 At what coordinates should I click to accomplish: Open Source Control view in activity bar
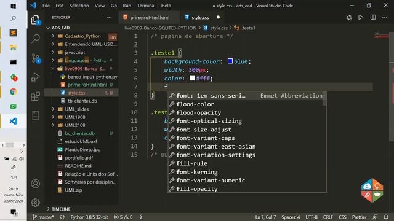36,58
